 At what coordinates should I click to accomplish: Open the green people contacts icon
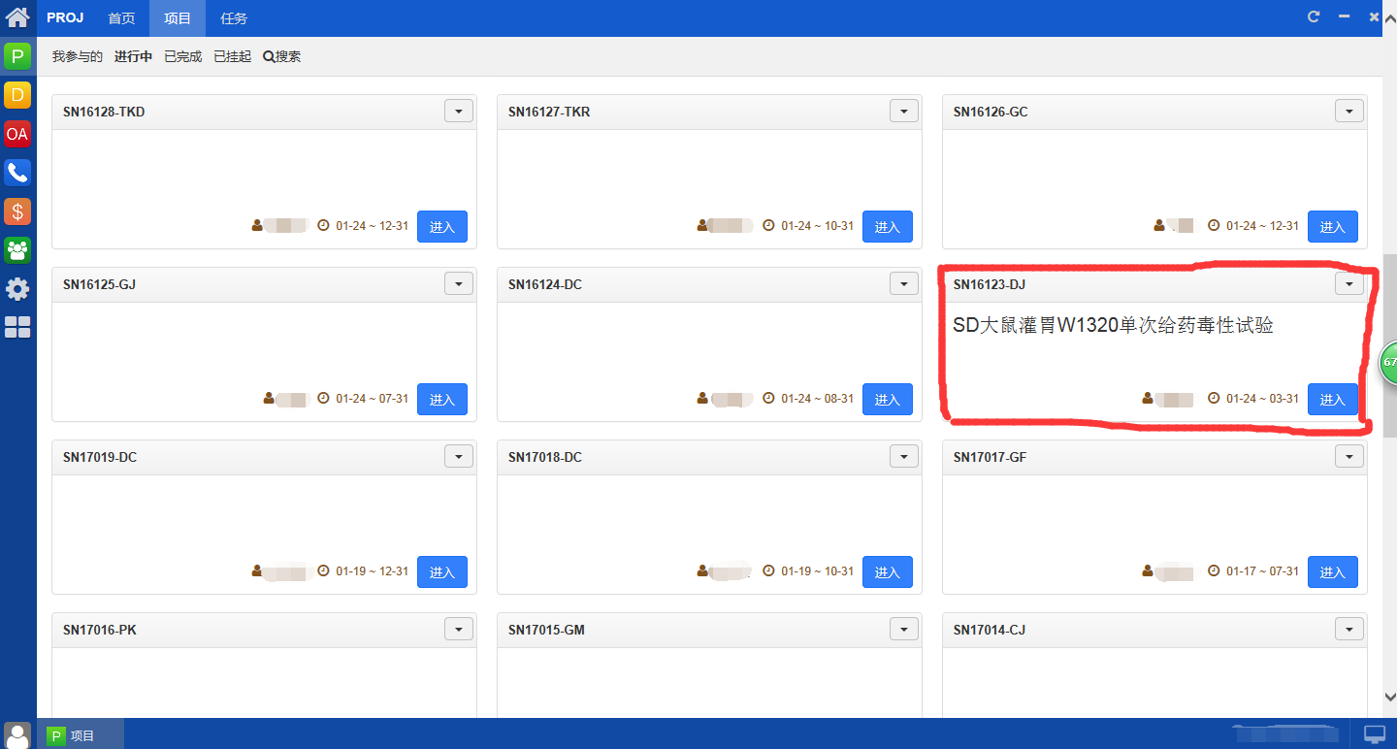point(17,250)
